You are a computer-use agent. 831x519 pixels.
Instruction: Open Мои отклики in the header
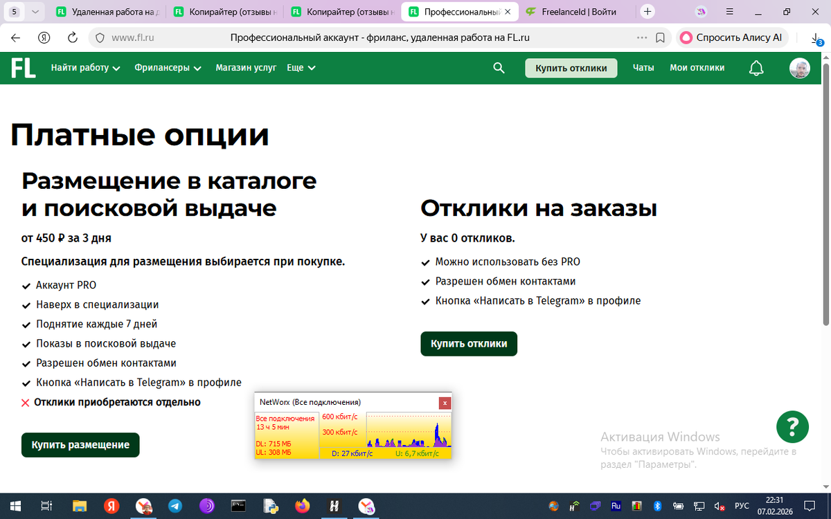point(697,68)
